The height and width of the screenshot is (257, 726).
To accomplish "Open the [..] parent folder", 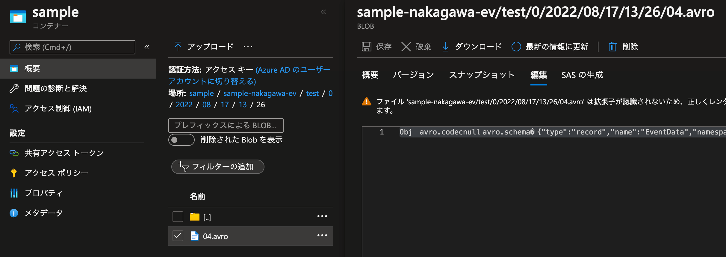I will [207, 217].
